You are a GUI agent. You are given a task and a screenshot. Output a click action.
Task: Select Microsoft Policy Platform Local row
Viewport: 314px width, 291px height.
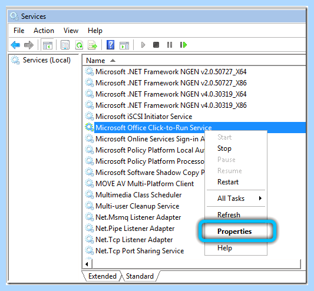click(150, 150)
